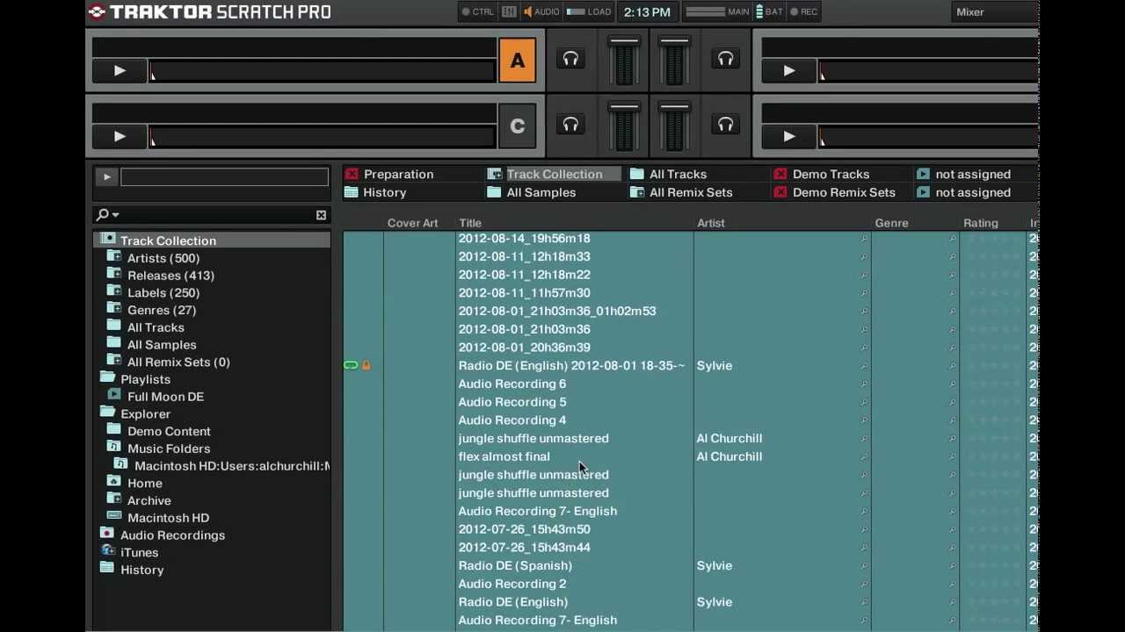Sort by the Genre column header
This screenshot has width=1125, height=632.
(x=891, y=223)
